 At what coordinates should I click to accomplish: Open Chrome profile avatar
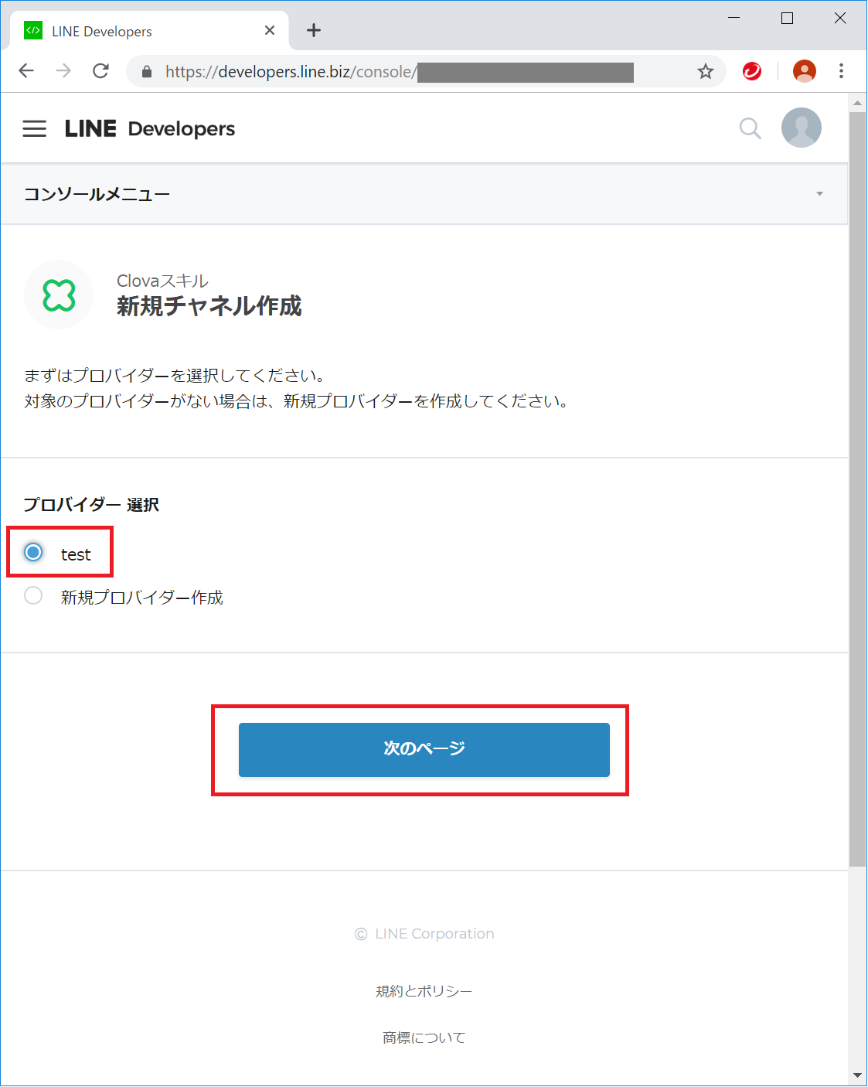click(x=804, y=72)
